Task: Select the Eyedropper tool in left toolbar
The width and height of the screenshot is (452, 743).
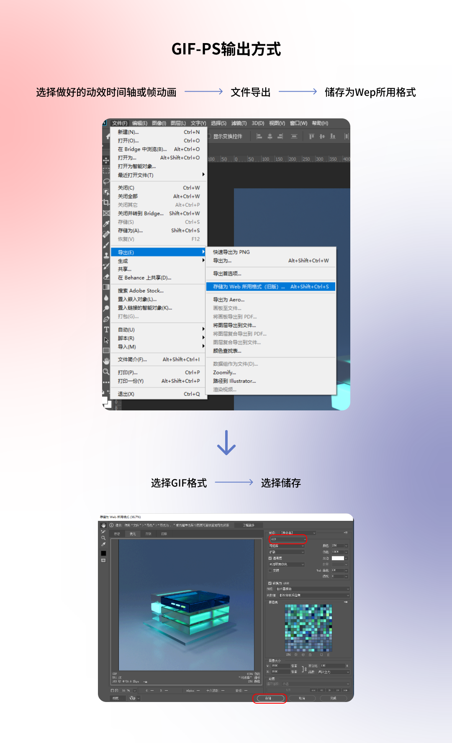Action: coord(106,223)
